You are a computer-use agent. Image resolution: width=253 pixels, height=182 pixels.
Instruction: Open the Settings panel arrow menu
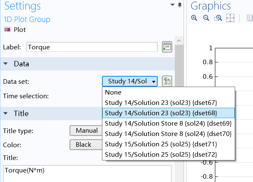[173, 5]
